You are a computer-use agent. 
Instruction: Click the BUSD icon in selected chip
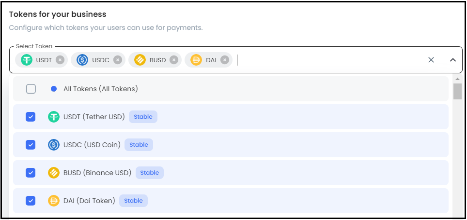(x=140, y=60)
